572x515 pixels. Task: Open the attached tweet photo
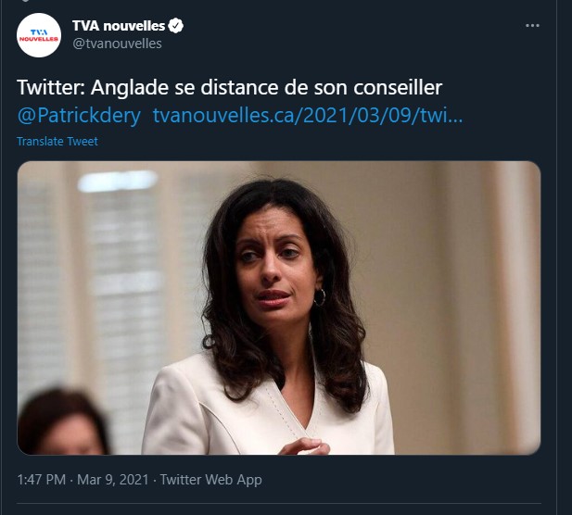(279, 308)
